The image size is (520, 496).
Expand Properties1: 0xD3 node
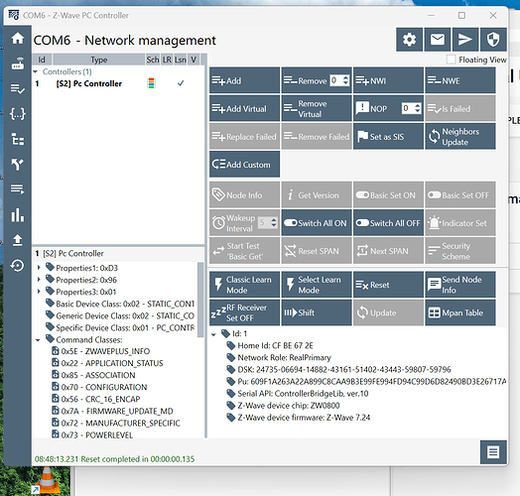click(x=39, y=267)
